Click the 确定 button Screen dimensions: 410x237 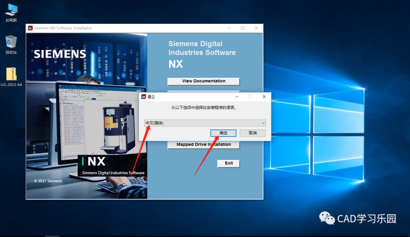point(223,133)
